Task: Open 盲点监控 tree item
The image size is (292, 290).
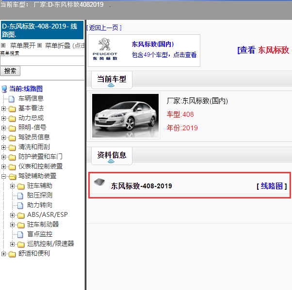Action: [40, 234]
